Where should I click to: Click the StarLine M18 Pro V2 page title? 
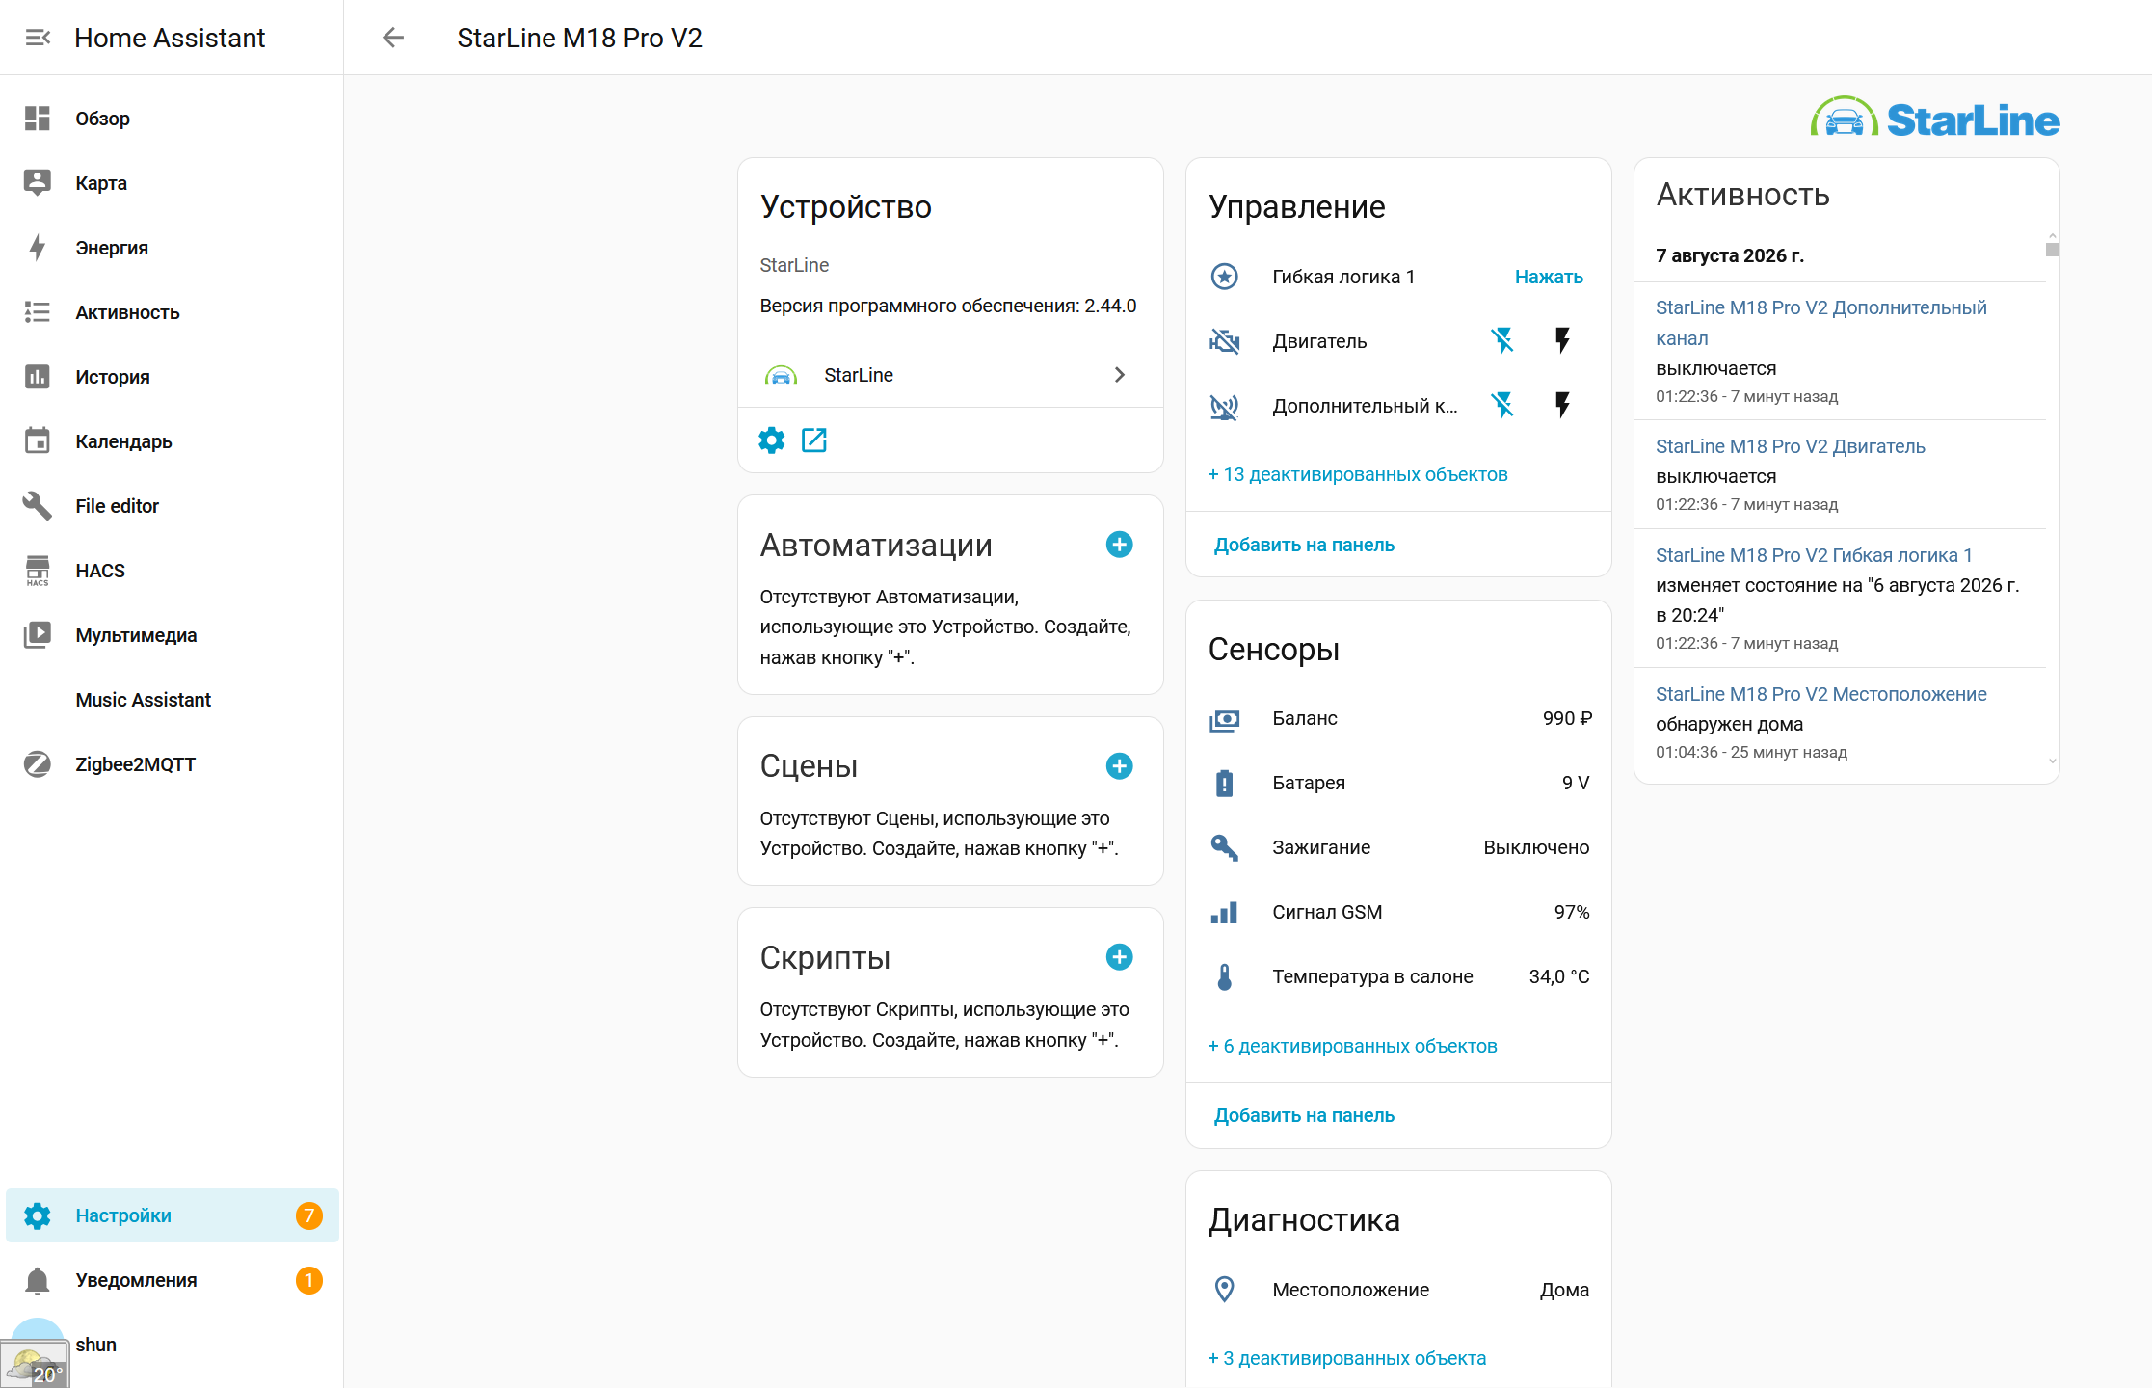[x=579, y=38]
